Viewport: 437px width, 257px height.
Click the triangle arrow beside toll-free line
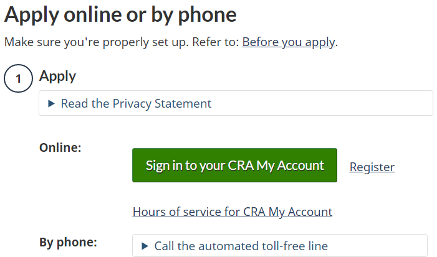tap(145, 246)
